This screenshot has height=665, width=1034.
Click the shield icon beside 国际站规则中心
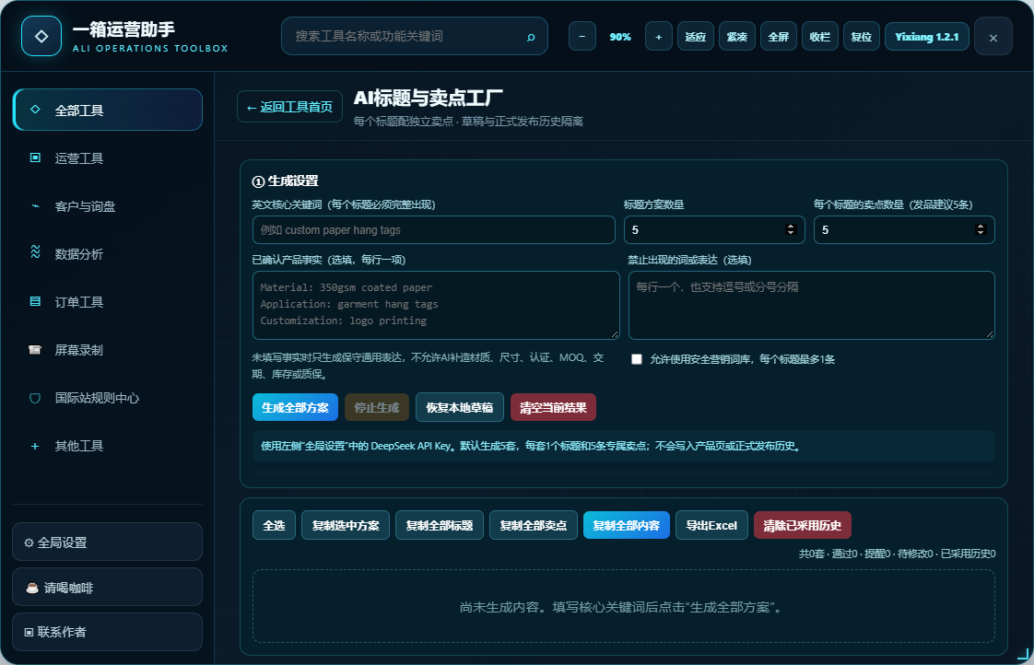pyautogui.click(x=36, y=397)
